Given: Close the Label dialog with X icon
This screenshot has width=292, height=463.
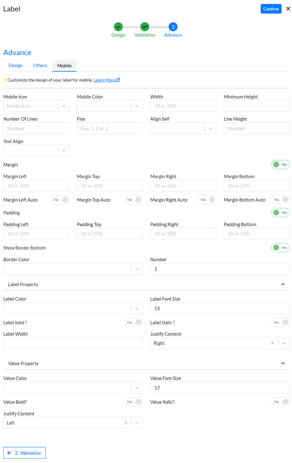Looking at the screenshot, I should [x=288, y=9].
